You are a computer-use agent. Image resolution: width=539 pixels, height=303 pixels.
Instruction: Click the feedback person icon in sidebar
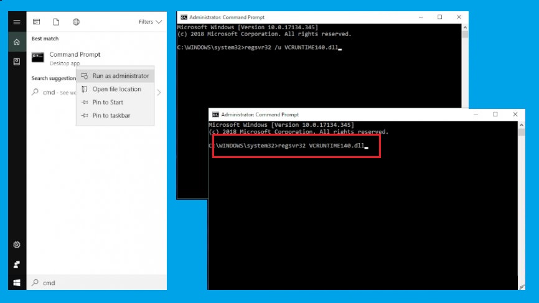[17, 264]
